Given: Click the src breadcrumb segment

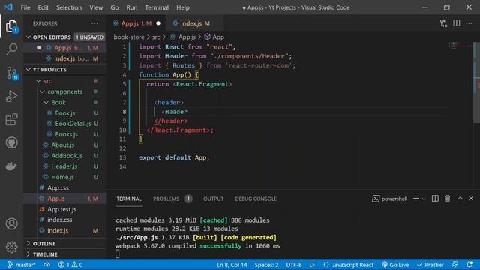Looking at the screenshot, I should click(x=156, y=37).
